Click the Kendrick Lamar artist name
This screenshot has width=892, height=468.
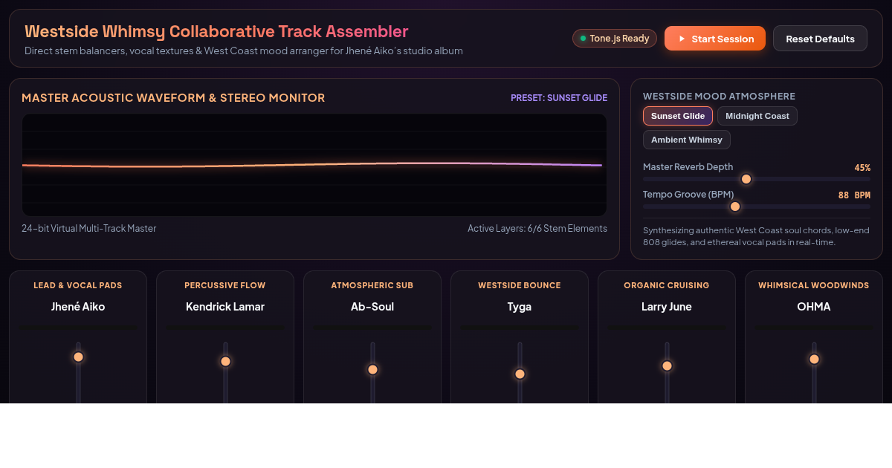click(225, 307)
